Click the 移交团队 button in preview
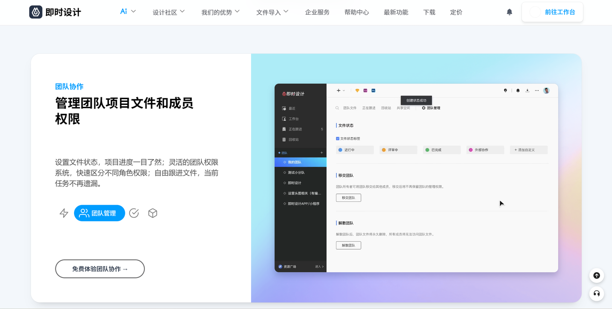Screen dimensions: 612x309 (349, 197)
